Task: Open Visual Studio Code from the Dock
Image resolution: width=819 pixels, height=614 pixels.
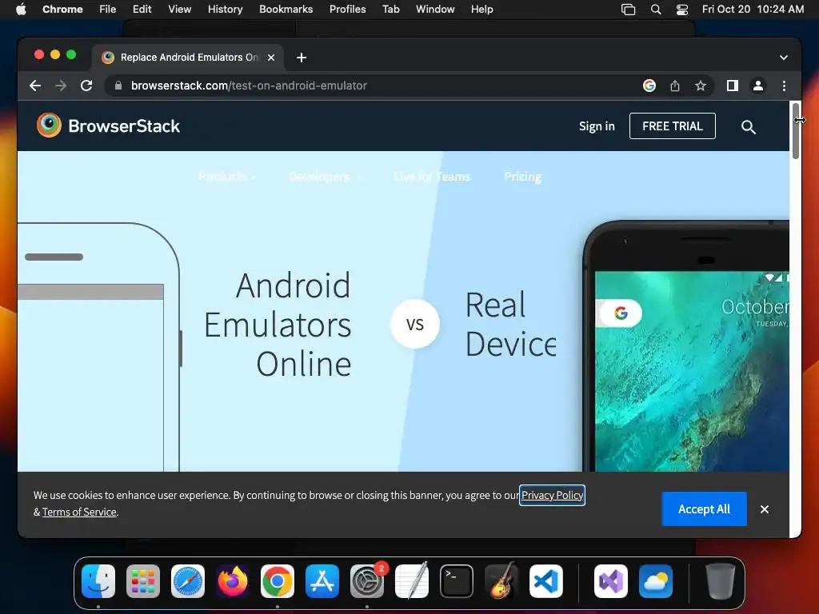Action: point(546,581)
